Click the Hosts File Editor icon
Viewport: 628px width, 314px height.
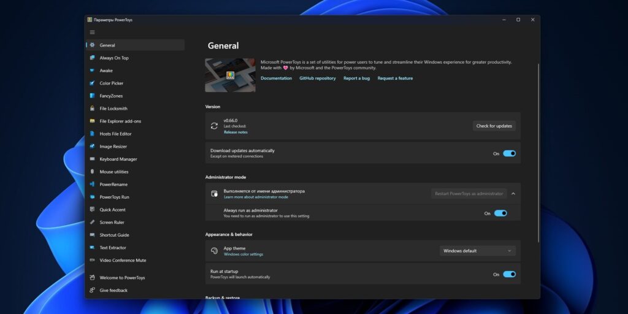pos(92,134)
